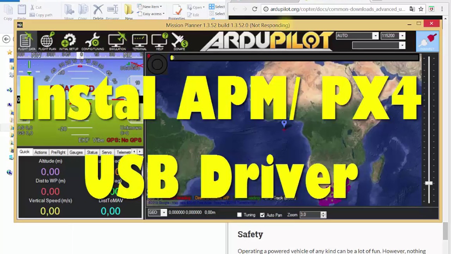Click the GPS: No GPS status text

tap(124, 140)
